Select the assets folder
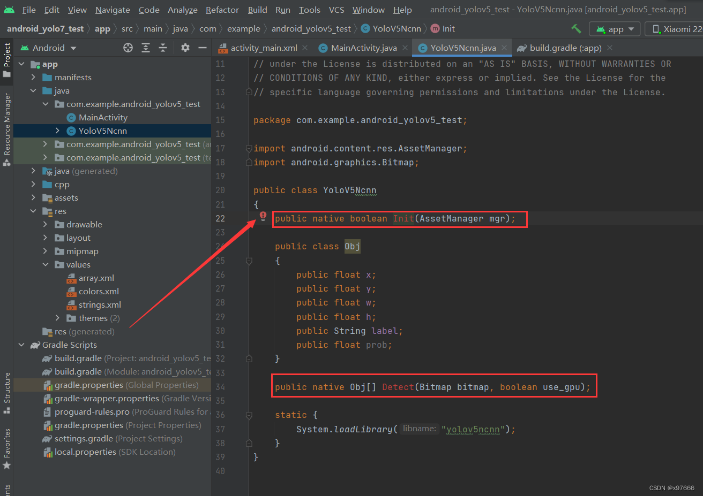Viewport: 703px width, 496px height. click(x=61, y=197)
